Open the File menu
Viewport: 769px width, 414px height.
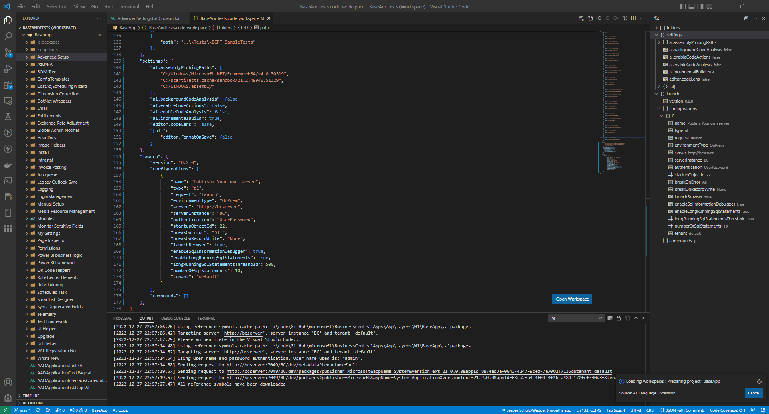(x=21, y=6)
